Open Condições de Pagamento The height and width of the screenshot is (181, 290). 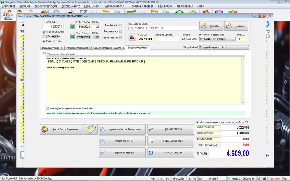pyautogui.click(x=61, y=129)
